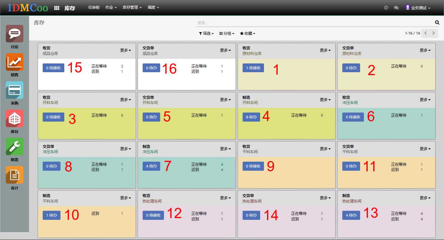
Task: Click 0 待办 button on 交货单 平料车间
Action: pos(351,166)
